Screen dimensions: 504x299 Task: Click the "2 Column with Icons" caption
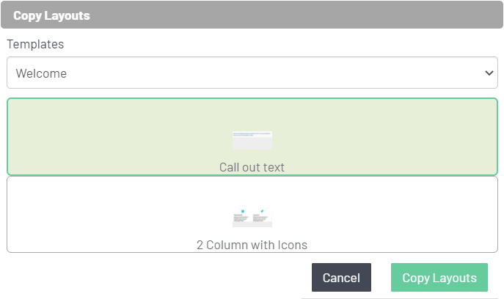click(252, 245)
